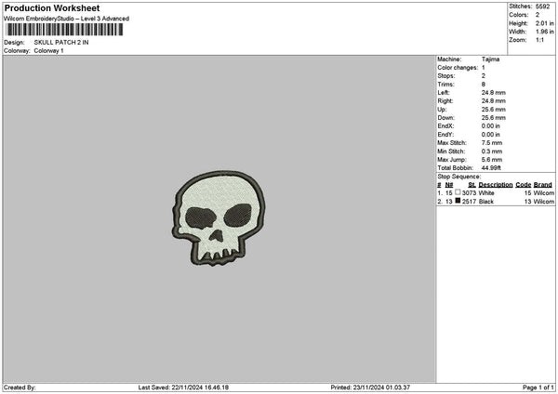This screenshot has width=558, height=394.
Task: Click the design name 'SKULL PATCH 2 IN'
Action: point(61,43)
